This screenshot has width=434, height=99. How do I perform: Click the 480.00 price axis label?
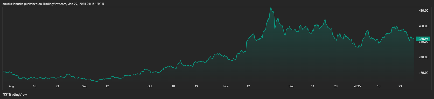point(423,11)
